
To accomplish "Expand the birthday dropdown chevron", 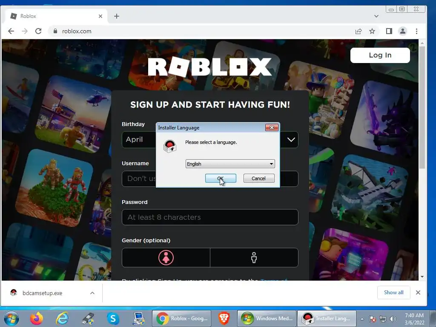I will pyautogui.click(x=291, y=139).
